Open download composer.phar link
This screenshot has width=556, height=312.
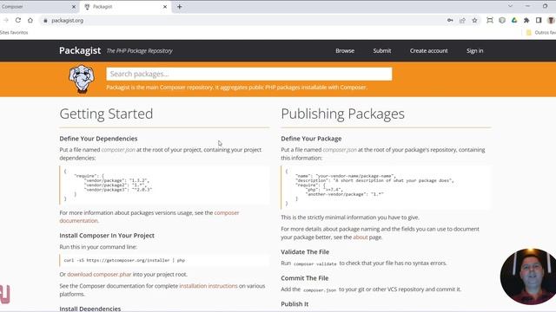click(x=99, y=274)
